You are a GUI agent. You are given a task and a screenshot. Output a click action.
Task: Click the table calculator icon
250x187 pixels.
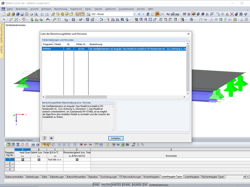[127, 145]
